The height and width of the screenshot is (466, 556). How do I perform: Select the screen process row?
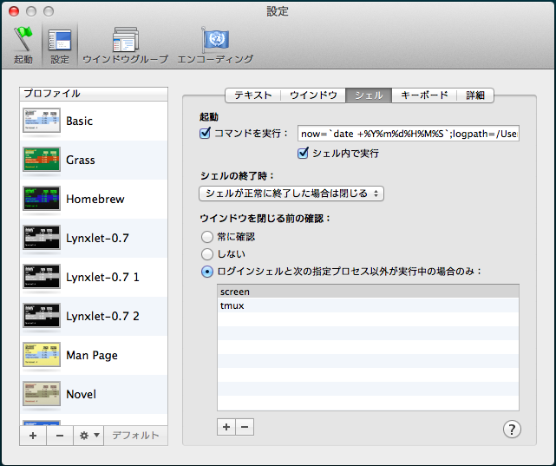[368, 292]
